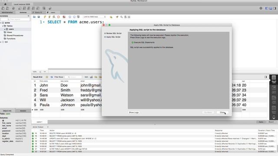278x156 pixels.
Task: Create new function icon in main toolbar
Action: coord(38,8)
